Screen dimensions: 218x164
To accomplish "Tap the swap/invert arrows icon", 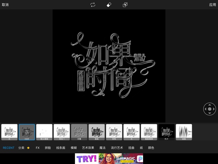I will point(93,5).
